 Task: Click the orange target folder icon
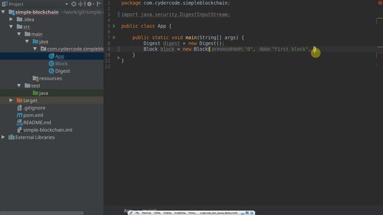click(19, 100)
